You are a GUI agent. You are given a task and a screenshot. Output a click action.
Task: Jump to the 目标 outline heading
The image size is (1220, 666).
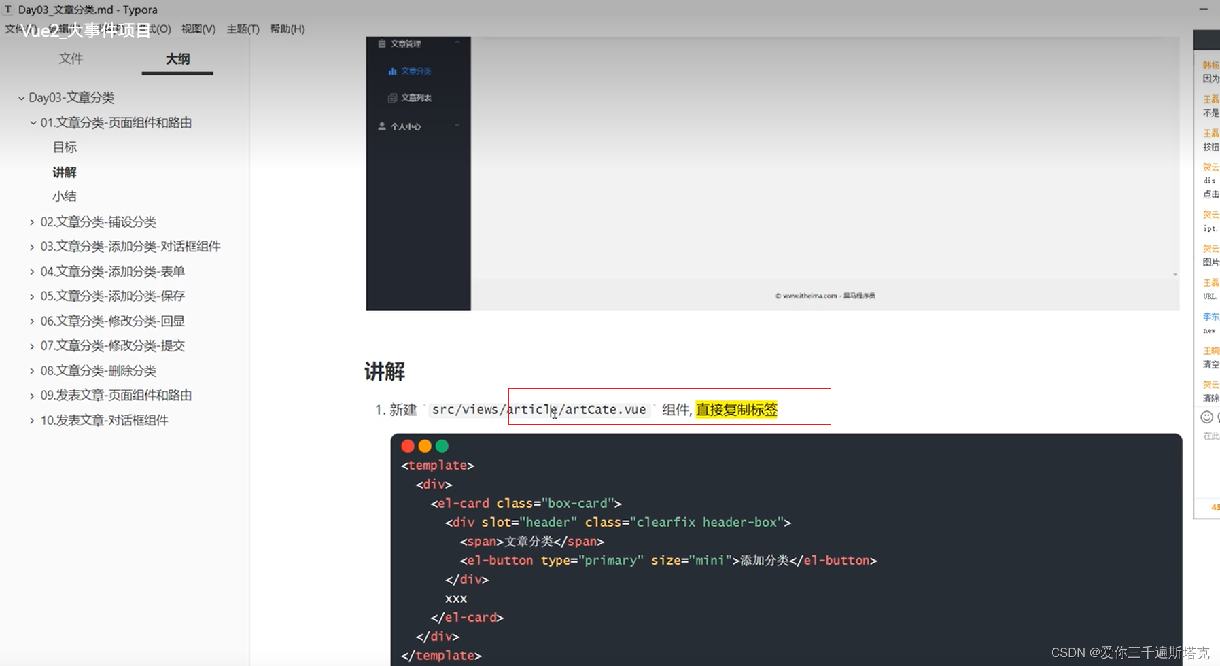tap(65, 147)
